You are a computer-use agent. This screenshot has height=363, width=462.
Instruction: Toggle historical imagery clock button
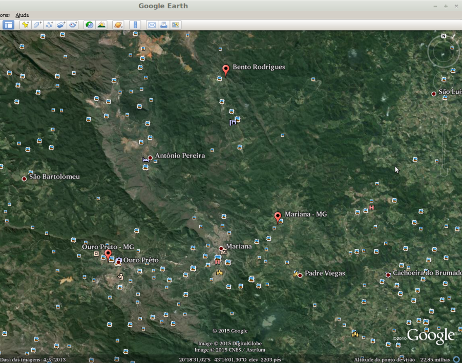[89, 25]
